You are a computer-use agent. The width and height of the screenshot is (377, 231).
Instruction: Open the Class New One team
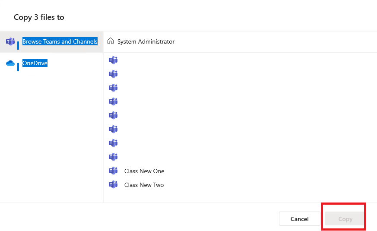point(144,171)
